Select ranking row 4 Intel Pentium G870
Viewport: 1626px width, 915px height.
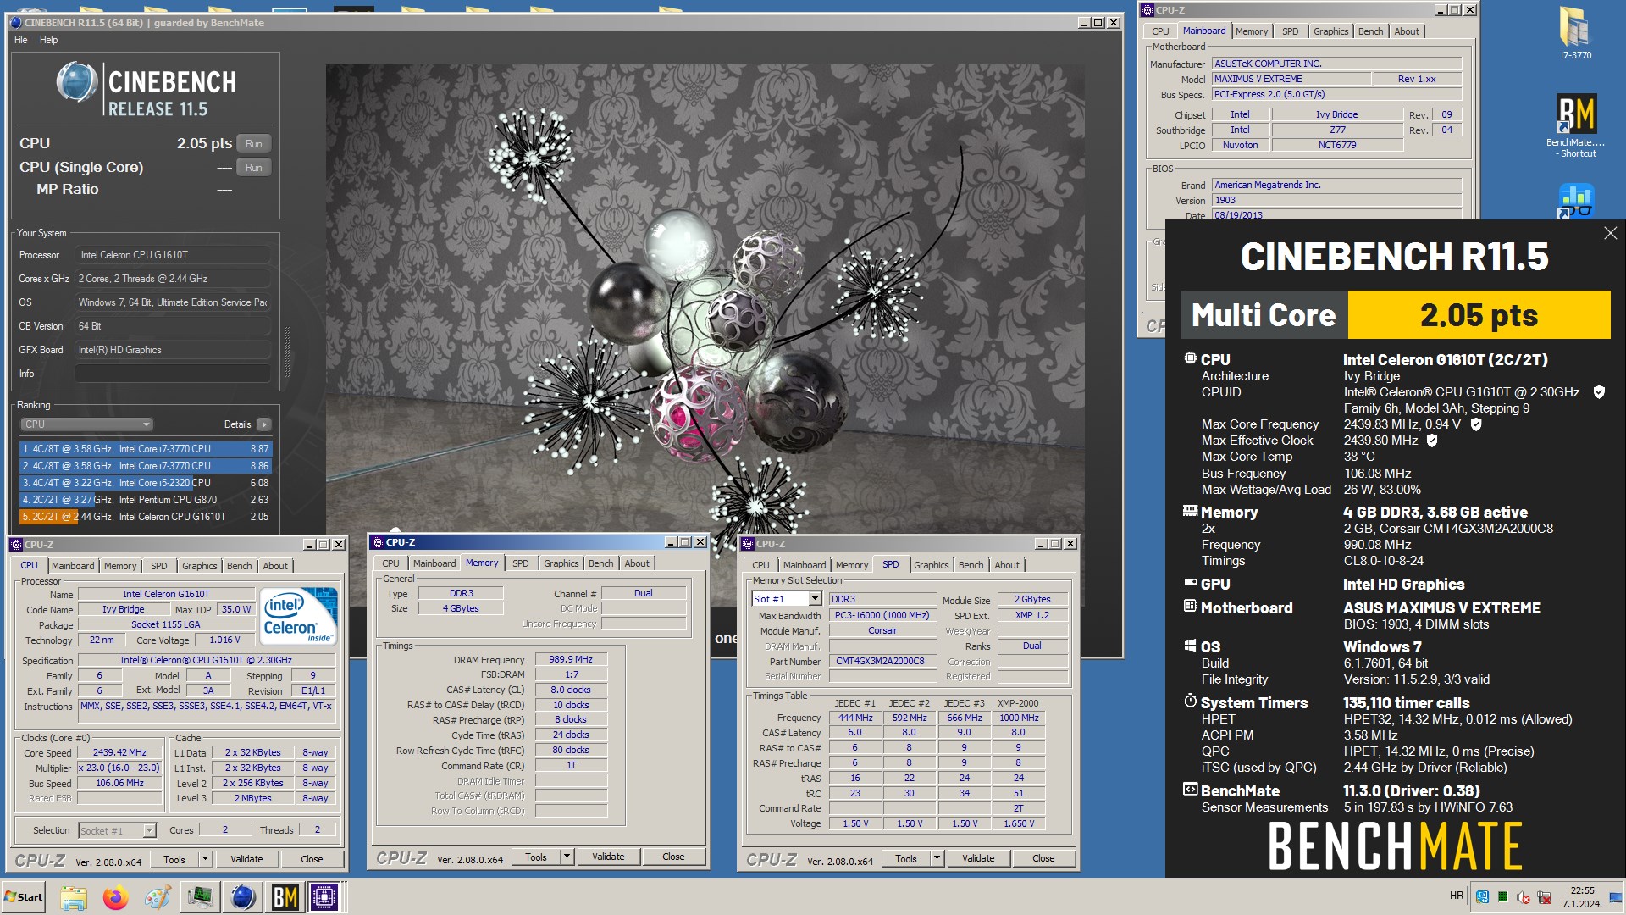pyautogui.click(x=145, y=500)
